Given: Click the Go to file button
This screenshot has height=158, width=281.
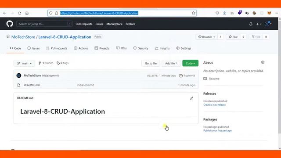Looking at the screenshot, I should pyautogui.click(x=151, y=63).
